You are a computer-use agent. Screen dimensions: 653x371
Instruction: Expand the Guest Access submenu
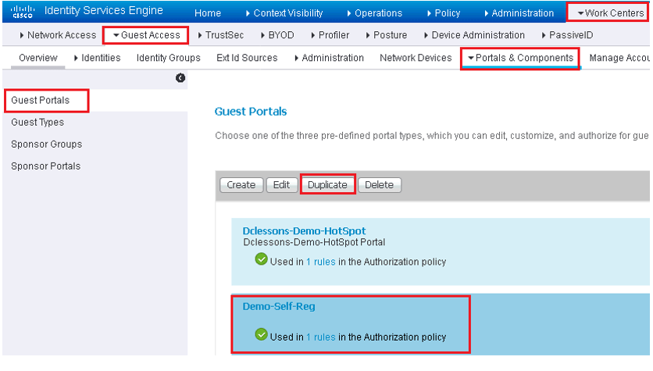(147, 35)
